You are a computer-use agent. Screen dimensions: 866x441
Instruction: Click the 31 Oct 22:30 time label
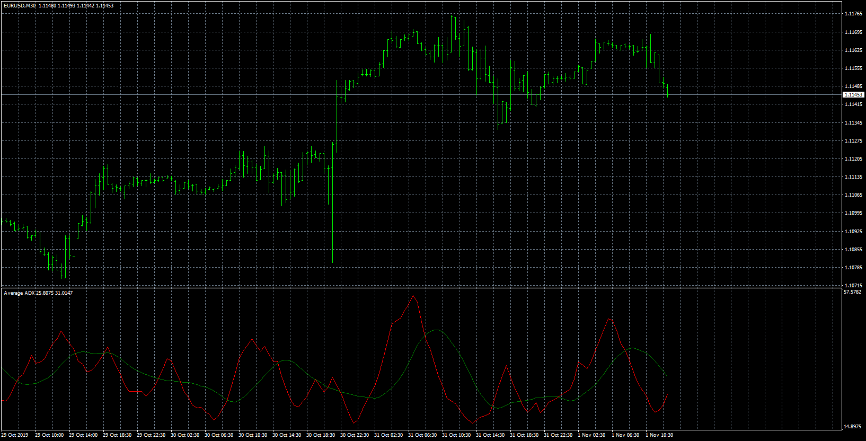pos(558,435)
